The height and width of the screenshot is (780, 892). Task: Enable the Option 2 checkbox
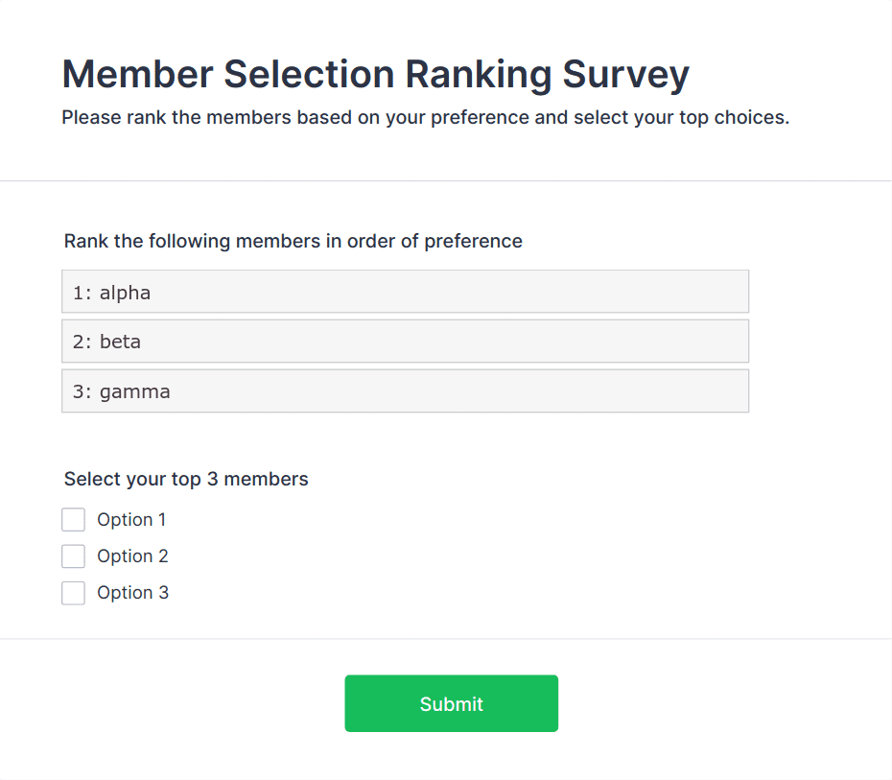74,556
